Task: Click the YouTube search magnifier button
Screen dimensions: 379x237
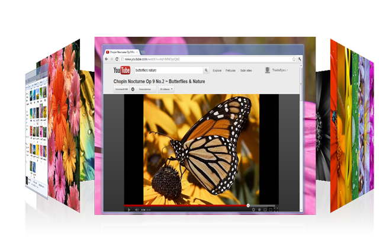Action: (206, 70)
